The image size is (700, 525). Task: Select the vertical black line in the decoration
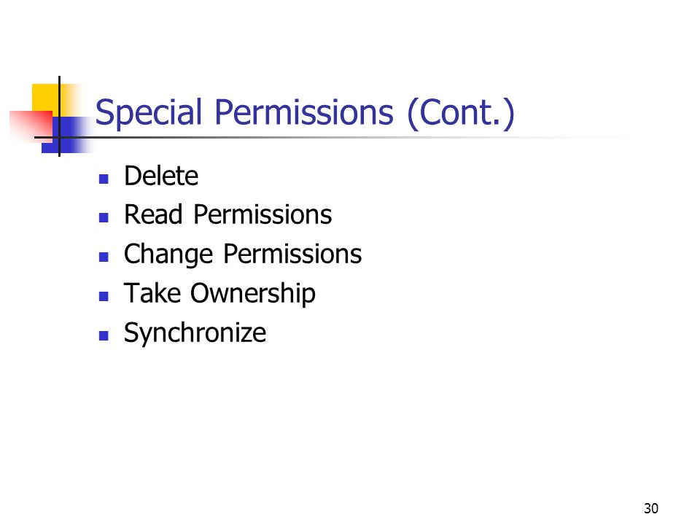[59, 116]
